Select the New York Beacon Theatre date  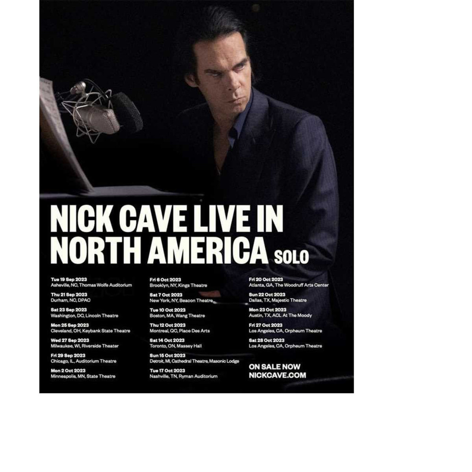coord(181,297)
